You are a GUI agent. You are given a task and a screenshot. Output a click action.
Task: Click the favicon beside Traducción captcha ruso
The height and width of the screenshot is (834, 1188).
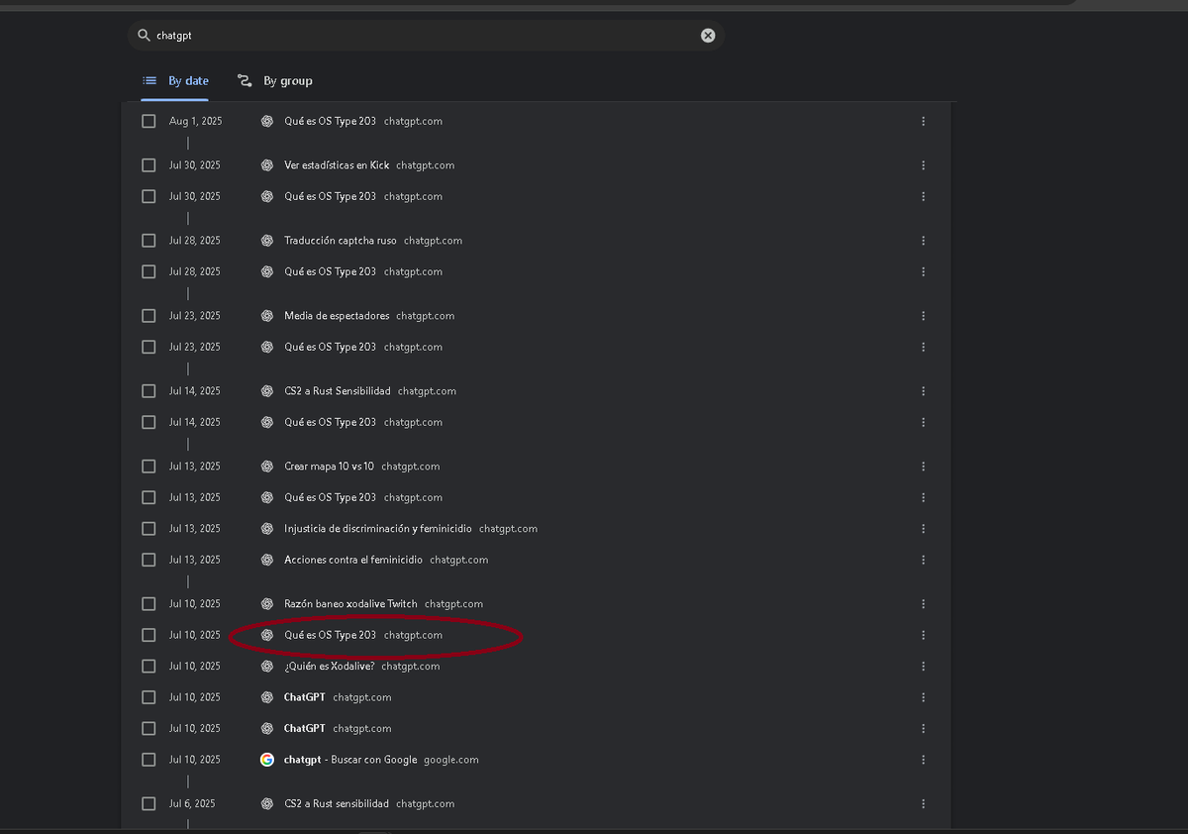coord(267,241)
